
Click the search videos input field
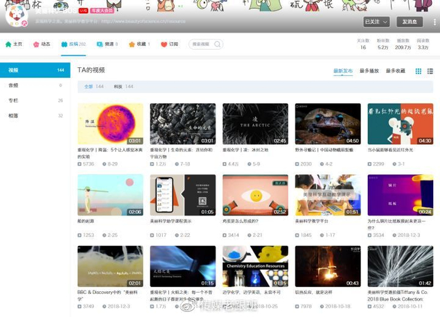(x=202, y=45)
